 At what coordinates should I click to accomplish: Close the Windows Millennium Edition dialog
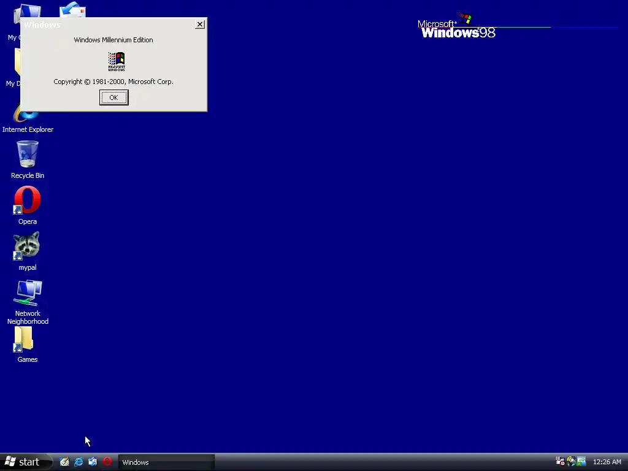(x=200, y=25)
